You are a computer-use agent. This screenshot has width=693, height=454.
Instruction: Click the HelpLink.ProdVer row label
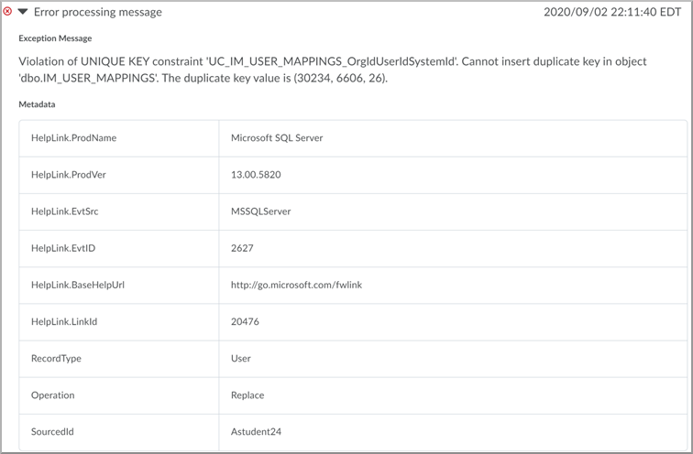click(x=69, y=175)
